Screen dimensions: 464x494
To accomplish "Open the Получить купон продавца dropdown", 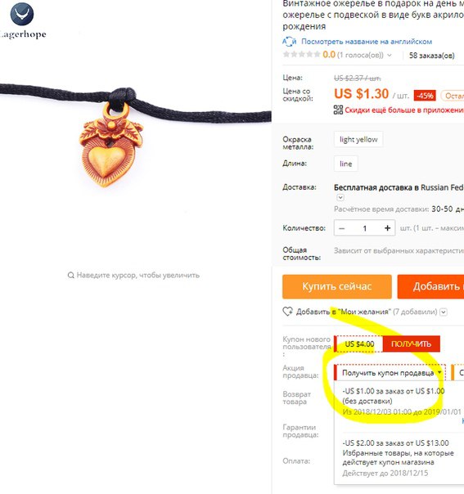I will tap(390, 373).
